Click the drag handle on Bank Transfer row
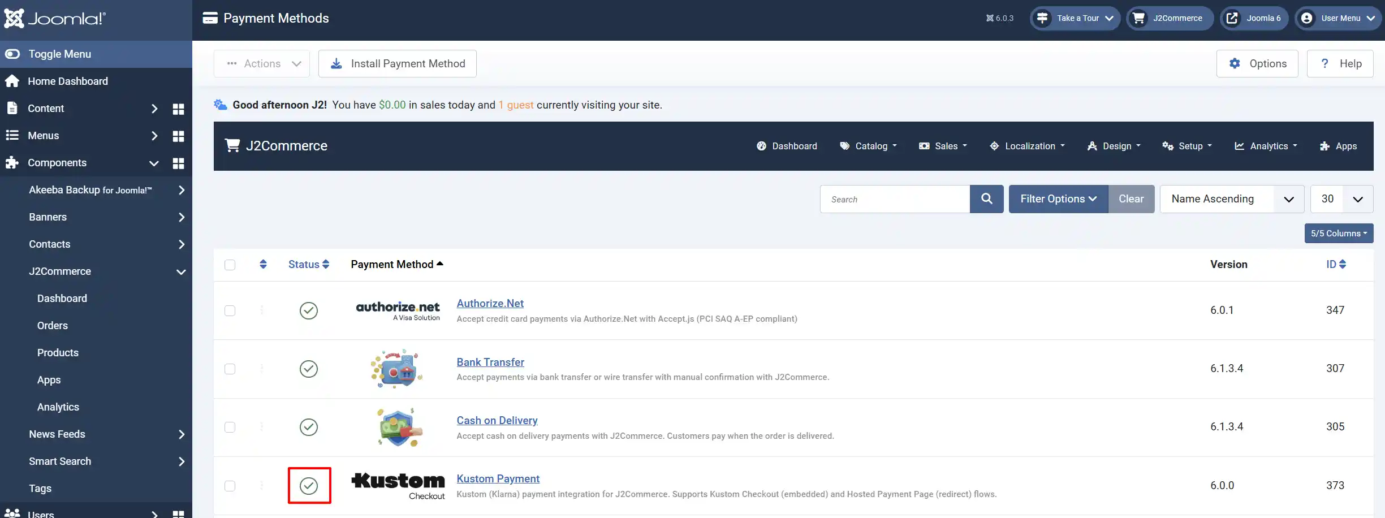Image resolution: width=1385 pixels, height=518 pixels. pyautogui.click(x=262, y=369)
